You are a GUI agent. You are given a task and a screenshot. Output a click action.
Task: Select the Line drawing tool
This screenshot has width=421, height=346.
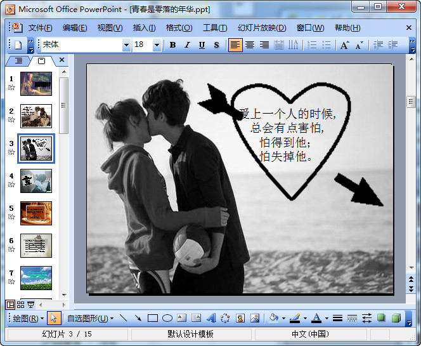124,318
